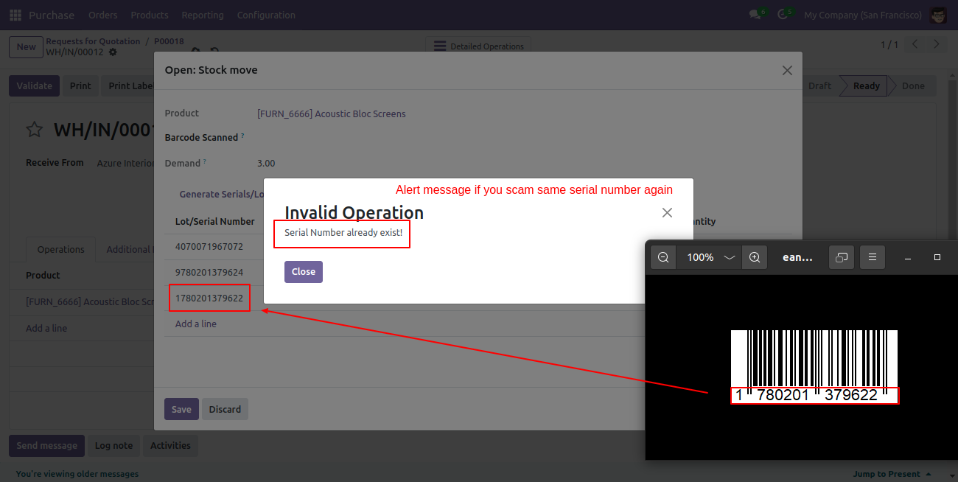Click Close in Invalid Operation dialog
Viewport: 958px width, 482px height.
click(x=304, y=271)
